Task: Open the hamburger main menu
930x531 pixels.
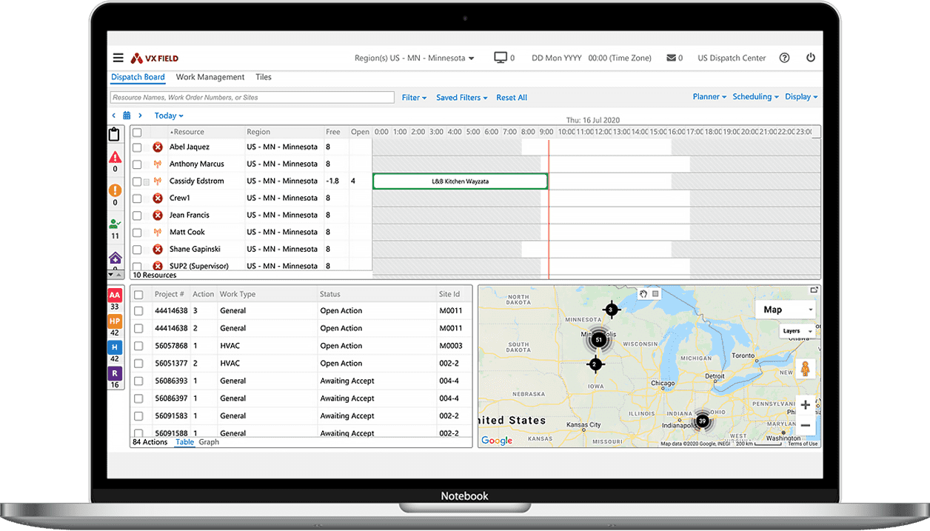Action: 118,58
